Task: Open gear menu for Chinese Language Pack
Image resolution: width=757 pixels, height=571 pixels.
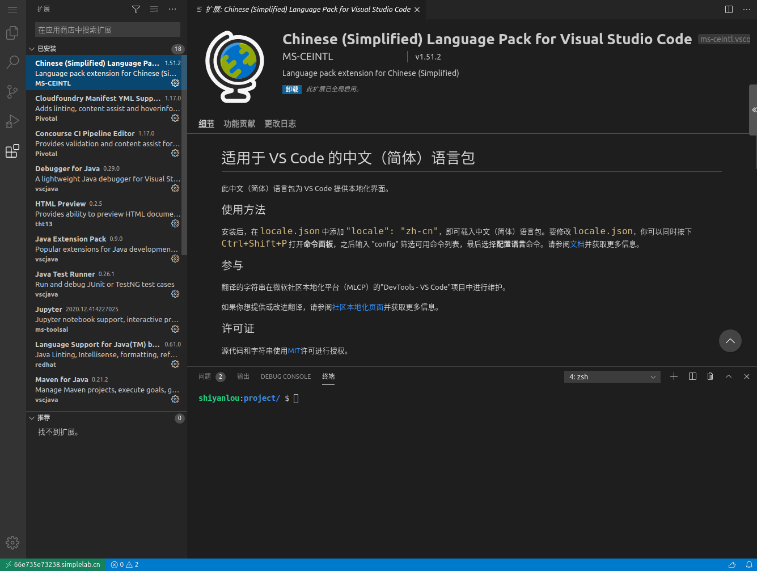Action: 175,83
